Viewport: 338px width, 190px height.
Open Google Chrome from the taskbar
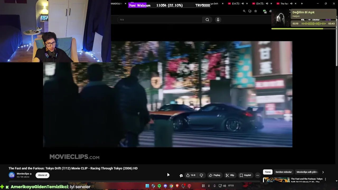171,186
